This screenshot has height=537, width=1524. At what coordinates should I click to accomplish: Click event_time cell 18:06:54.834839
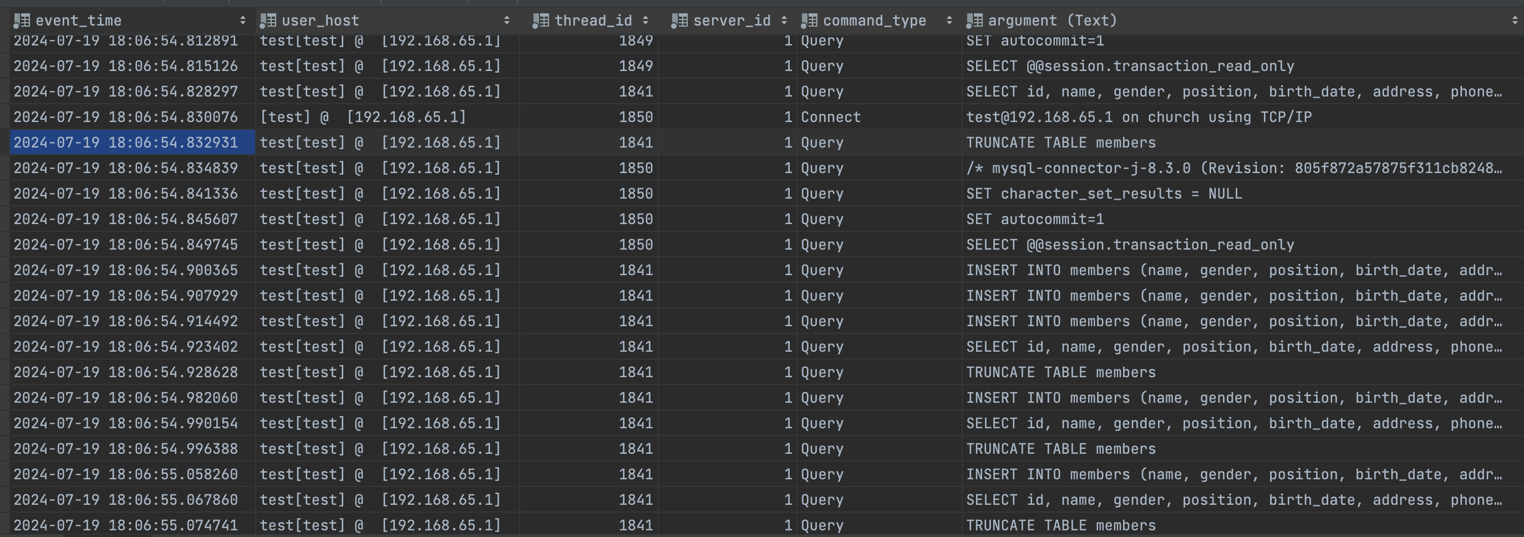[x=133, y=168]
